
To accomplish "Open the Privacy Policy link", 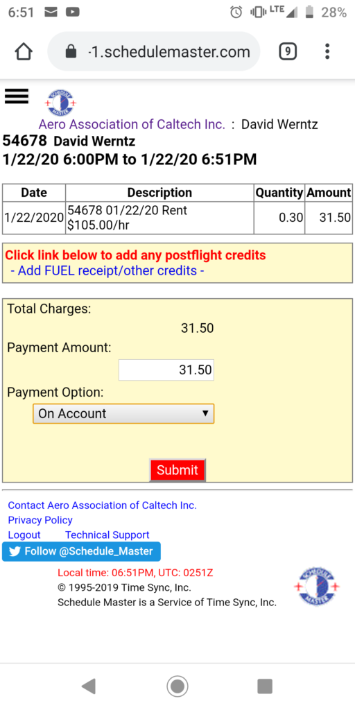I will (40, 520).
